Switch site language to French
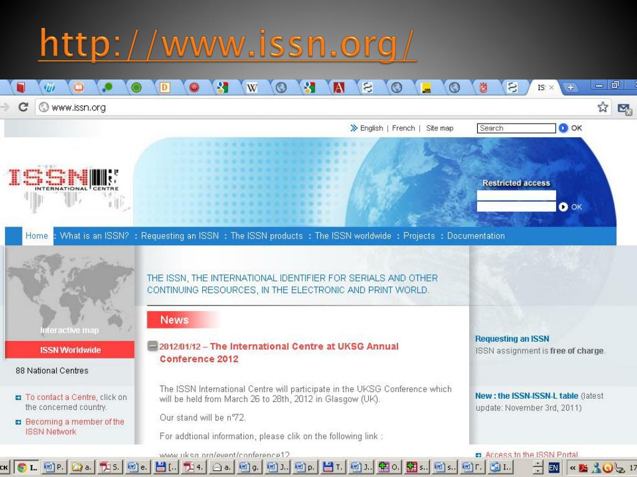This screenshot has height=477, width=637. 403,128
